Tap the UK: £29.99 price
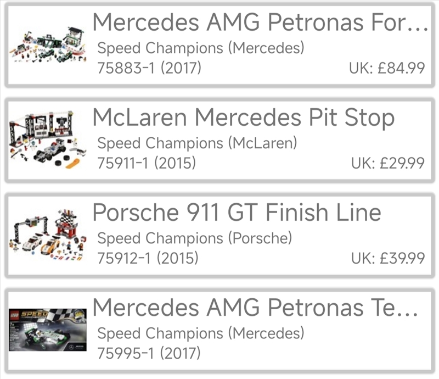The image size is (439, 379). point(387,164)
